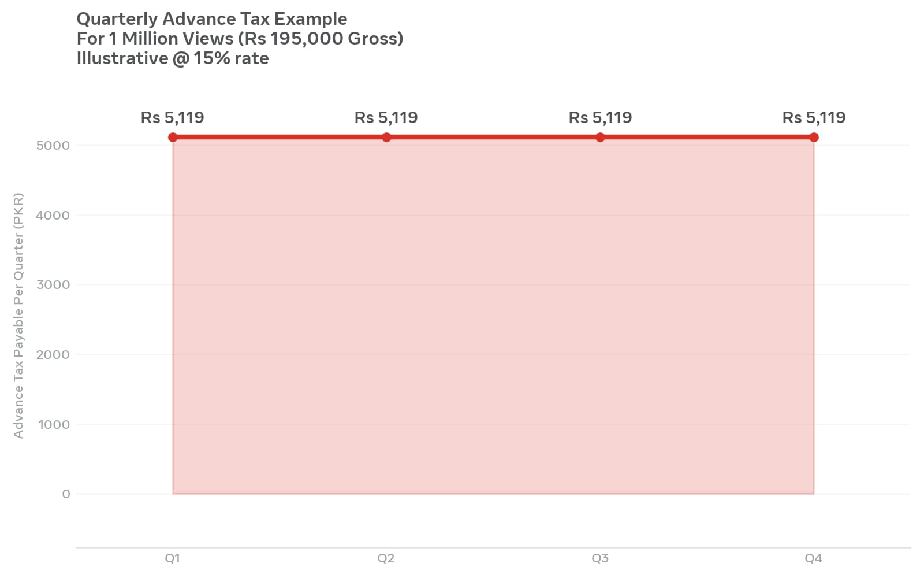Click the pink shaded area under line
The height and width of the screenshot is (578, 924).
(x=493, y=316)
